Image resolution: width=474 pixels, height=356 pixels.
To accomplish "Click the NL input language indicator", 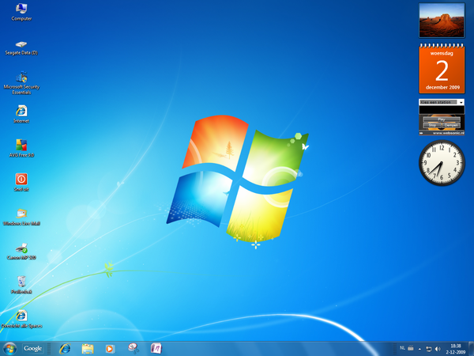I will [x=402, y=348].
